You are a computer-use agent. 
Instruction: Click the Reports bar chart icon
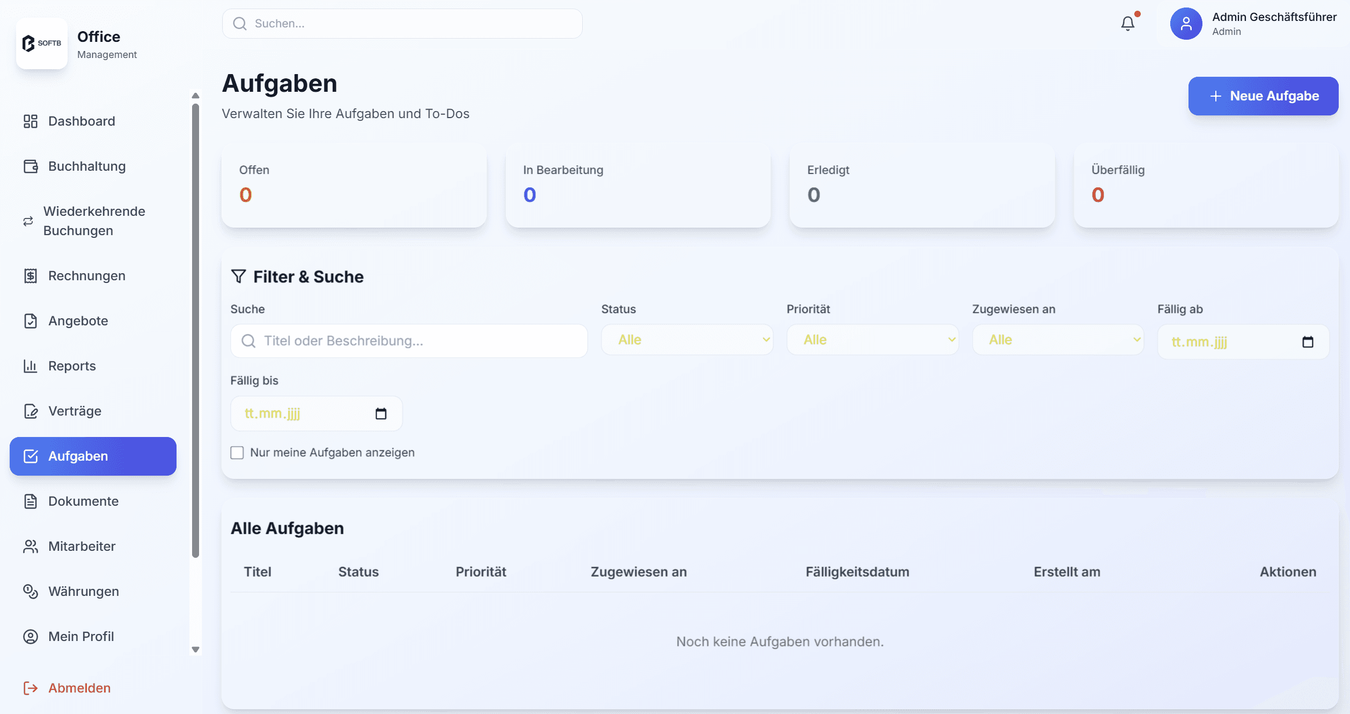tap(31, 366)
